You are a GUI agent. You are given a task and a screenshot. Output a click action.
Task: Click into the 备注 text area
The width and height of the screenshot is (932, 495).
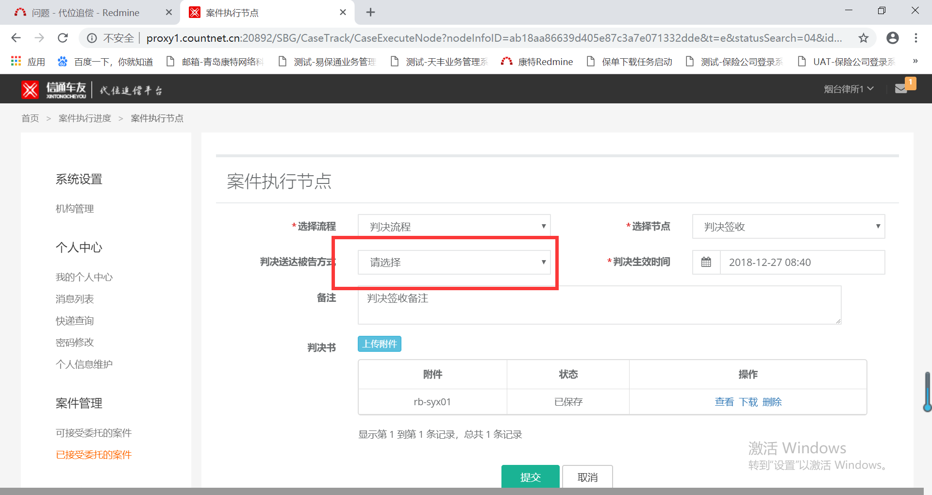coord(599,305)
